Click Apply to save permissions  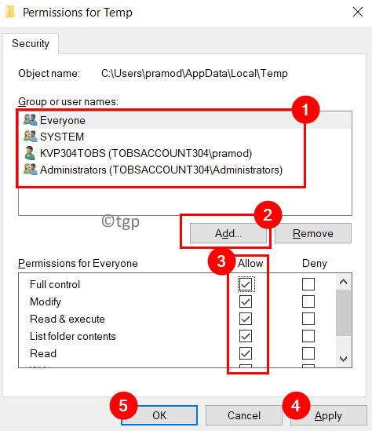pos(328,415)
